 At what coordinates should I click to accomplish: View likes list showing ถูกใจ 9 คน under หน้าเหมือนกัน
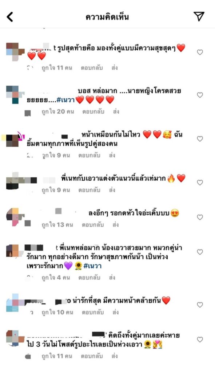tap(56, 155)
